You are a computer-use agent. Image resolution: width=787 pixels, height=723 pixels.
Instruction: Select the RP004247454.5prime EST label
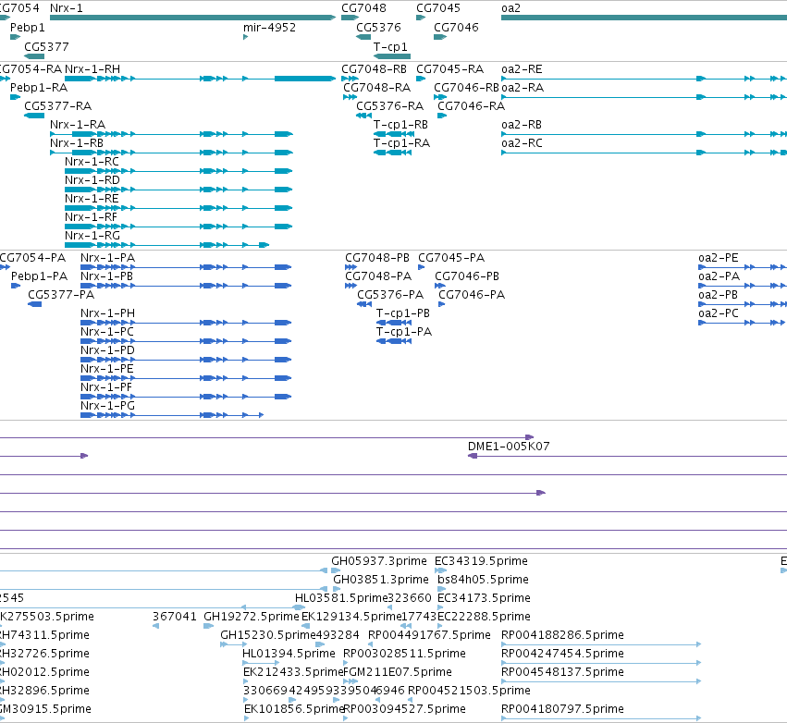[x=562, y=654]
